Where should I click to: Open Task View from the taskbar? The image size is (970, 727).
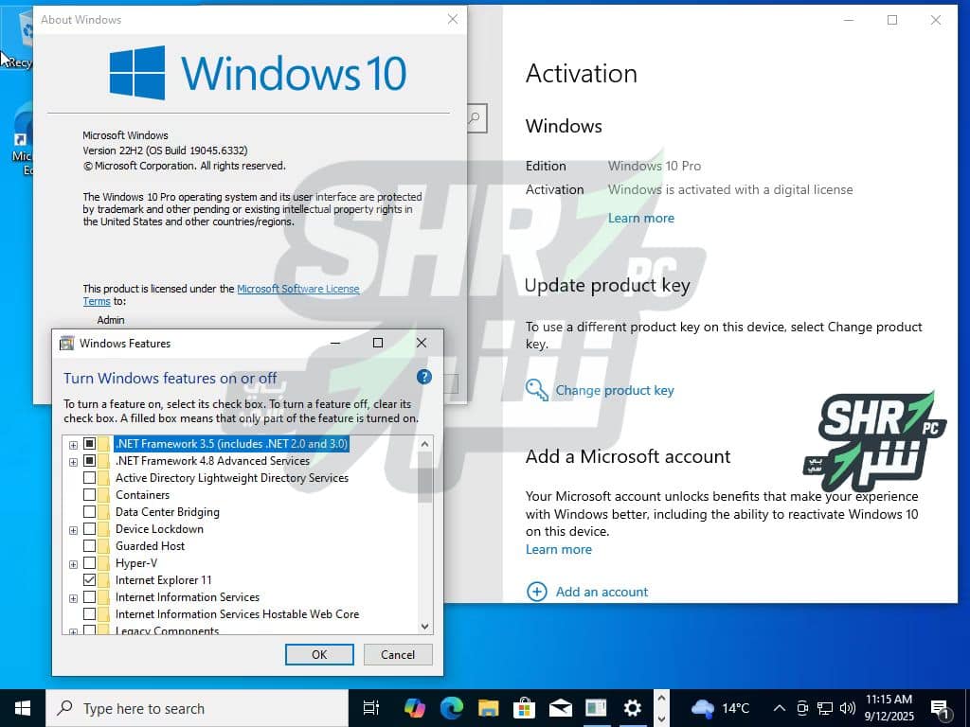click(371, 708)
